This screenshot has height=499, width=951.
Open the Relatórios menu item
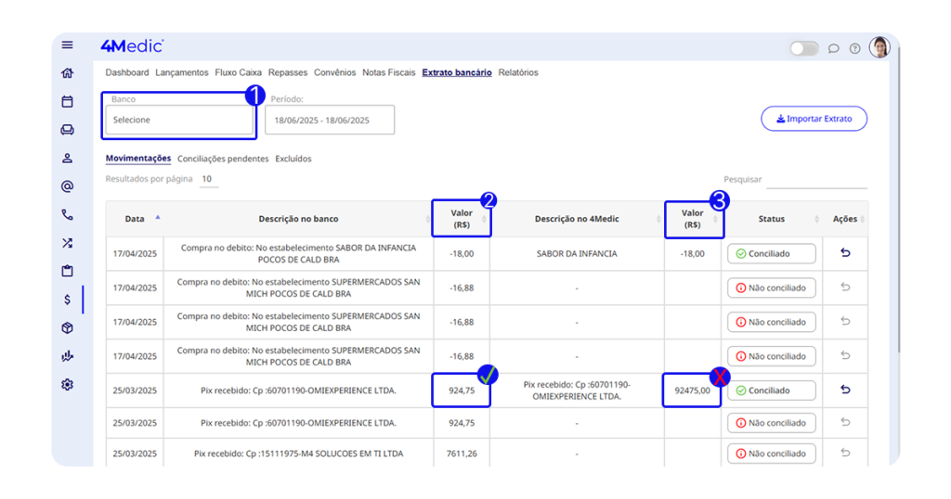tap(517, 72)
